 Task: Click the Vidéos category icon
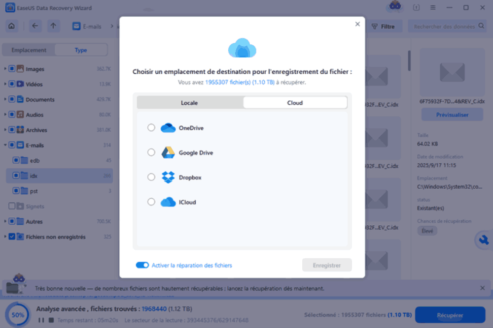[x=20, y=84]
